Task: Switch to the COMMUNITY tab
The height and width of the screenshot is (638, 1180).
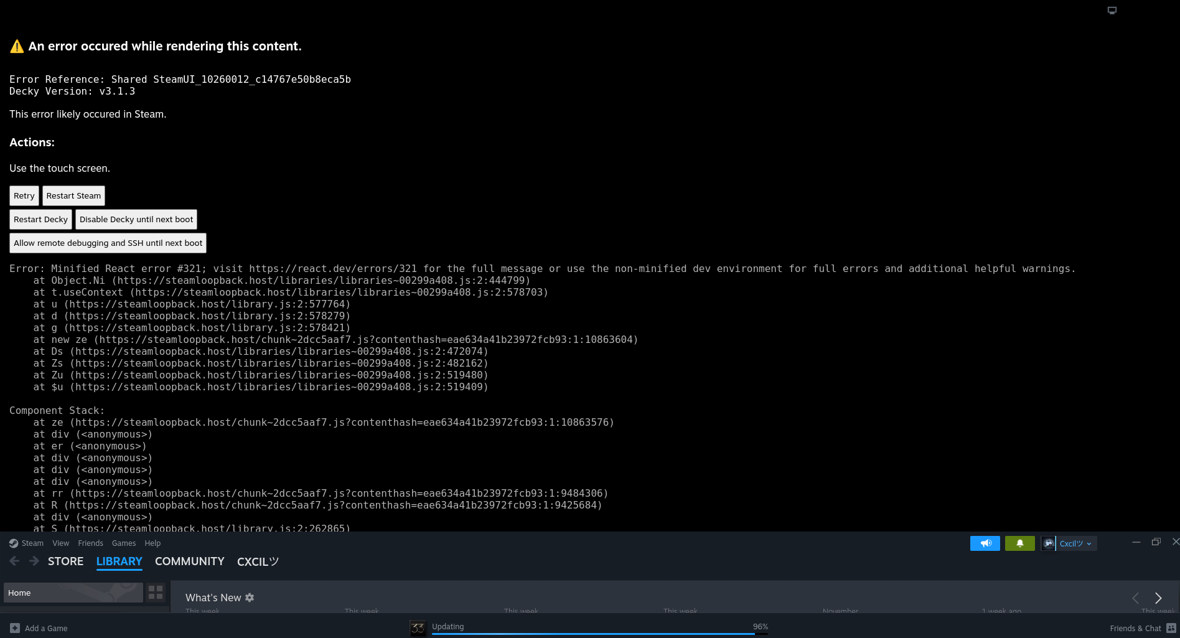Action: click(x=190, y=561)
